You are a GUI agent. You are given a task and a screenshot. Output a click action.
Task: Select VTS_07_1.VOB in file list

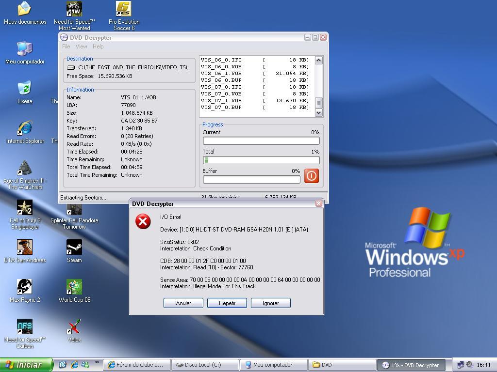point(255,101)
